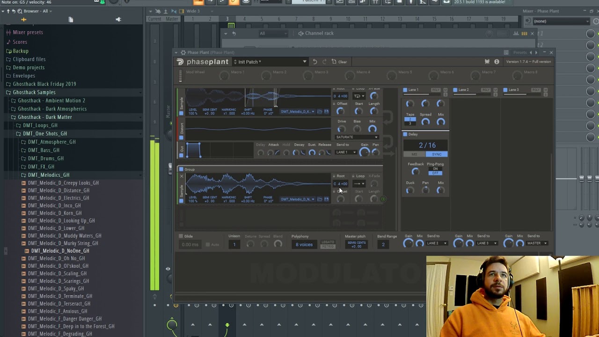
Task: Click the browser file view icon
Action: pos(71,20)
